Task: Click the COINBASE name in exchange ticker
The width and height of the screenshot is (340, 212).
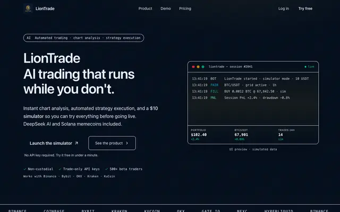Action: (x=54, y=210)
